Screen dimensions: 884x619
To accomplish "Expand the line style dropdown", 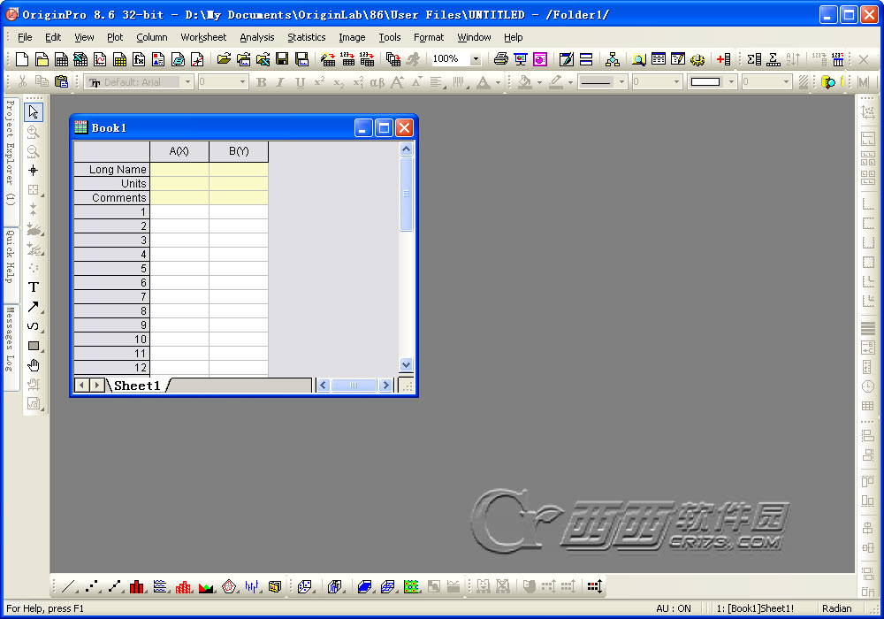I will [x=621, y=82].
